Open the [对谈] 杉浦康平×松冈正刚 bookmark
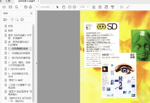Image resolution: width=150 pixels, height=103 pixels. 19,86
